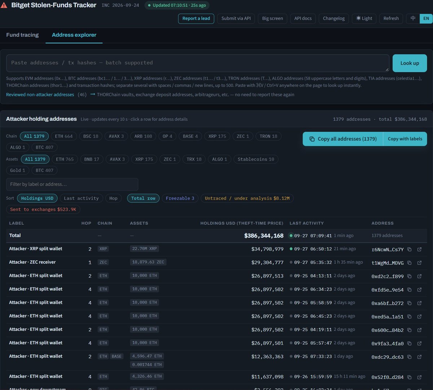The width and height of the screenshot is (433, 390).
Task: Copy address 0xed5a…1a51 icon
Action: (x=409, y=317)
